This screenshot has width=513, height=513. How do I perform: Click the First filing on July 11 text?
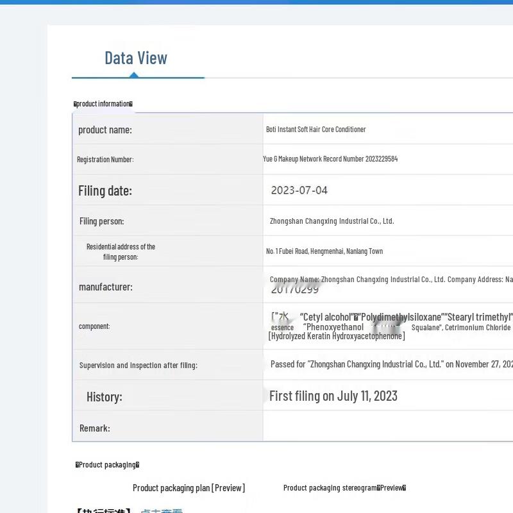coord(333,396)
